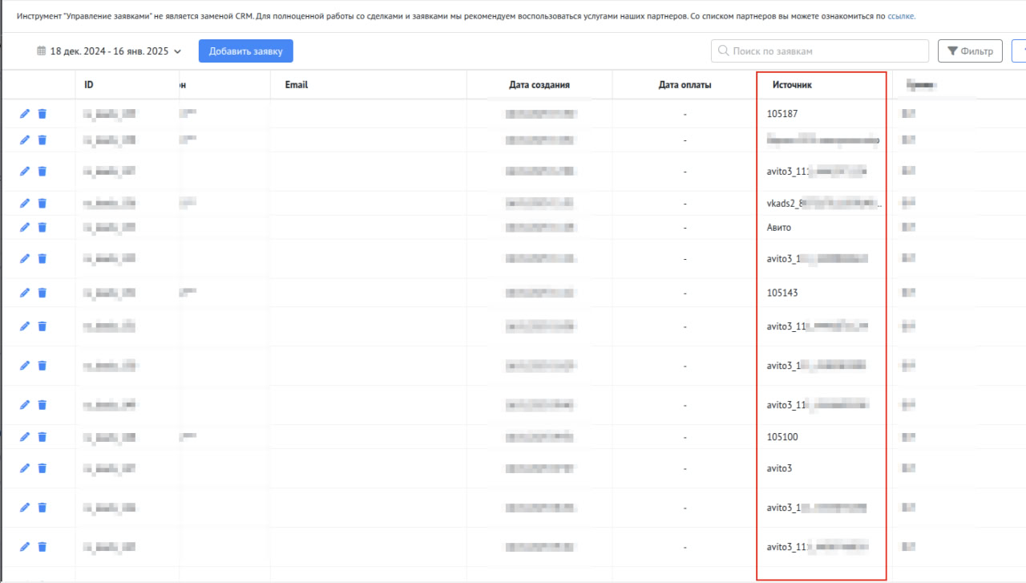The height and width of the screenshot is (583, 1026).
Task: Delete the request with source Авито
Action: click(42, 228)
